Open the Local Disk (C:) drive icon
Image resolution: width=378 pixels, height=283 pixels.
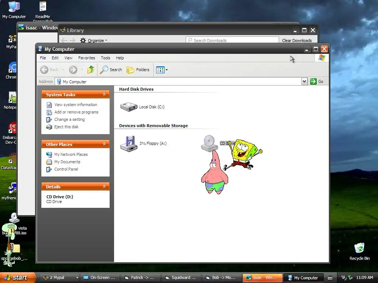click(x=129, y=107)
